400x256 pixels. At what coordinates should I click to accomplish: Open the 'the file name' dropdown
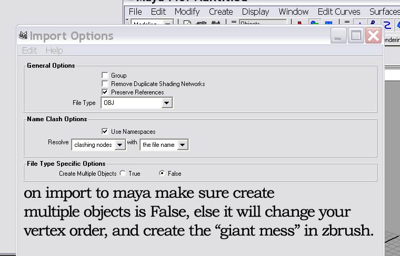(164, 145)
